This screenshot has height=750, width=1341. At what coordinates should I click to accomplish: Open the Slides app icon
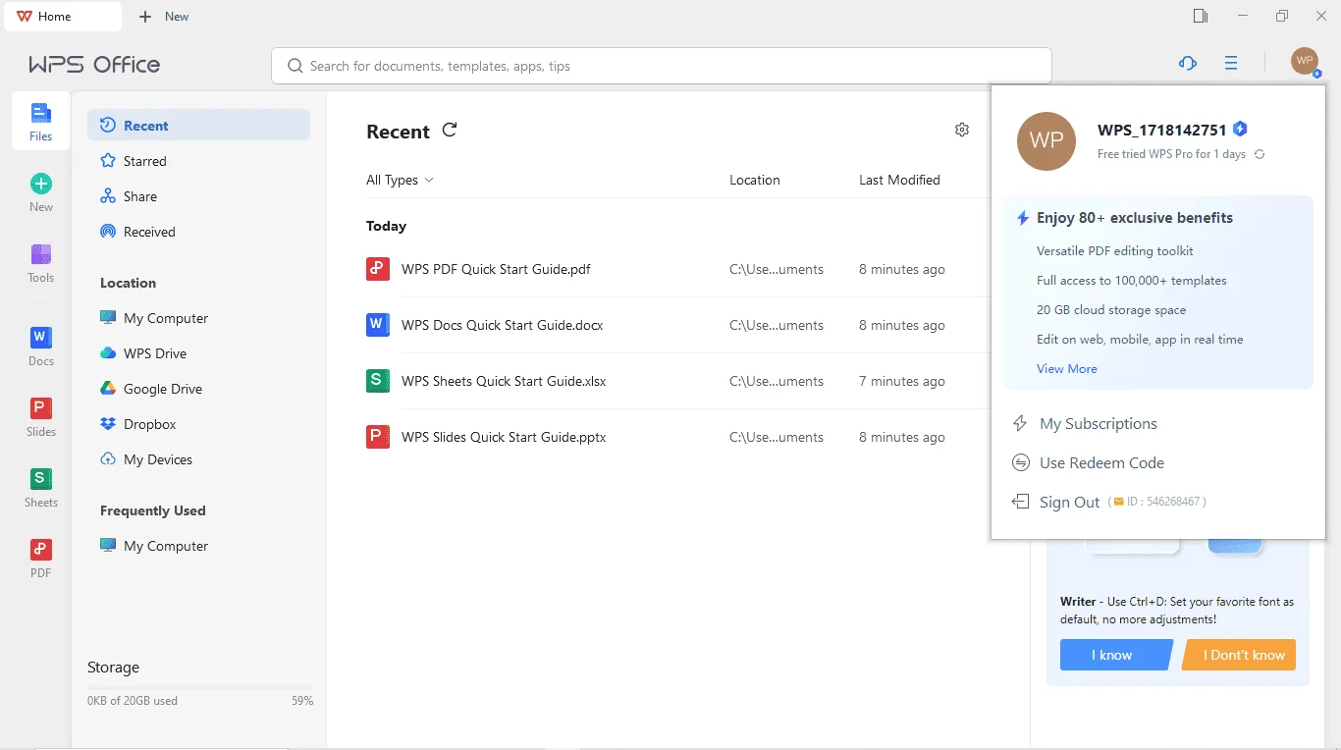(40, 416)
